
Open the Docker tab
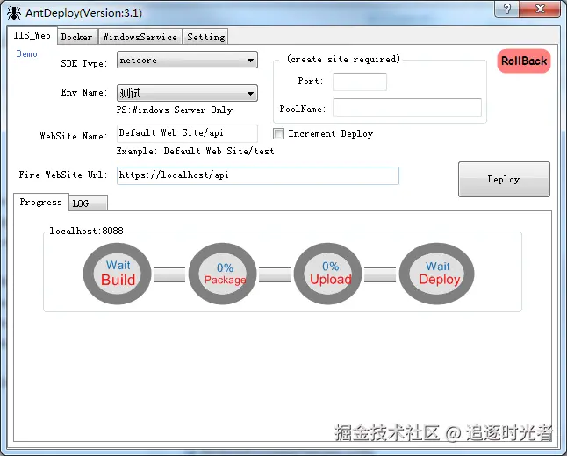[x=76, y=37]
